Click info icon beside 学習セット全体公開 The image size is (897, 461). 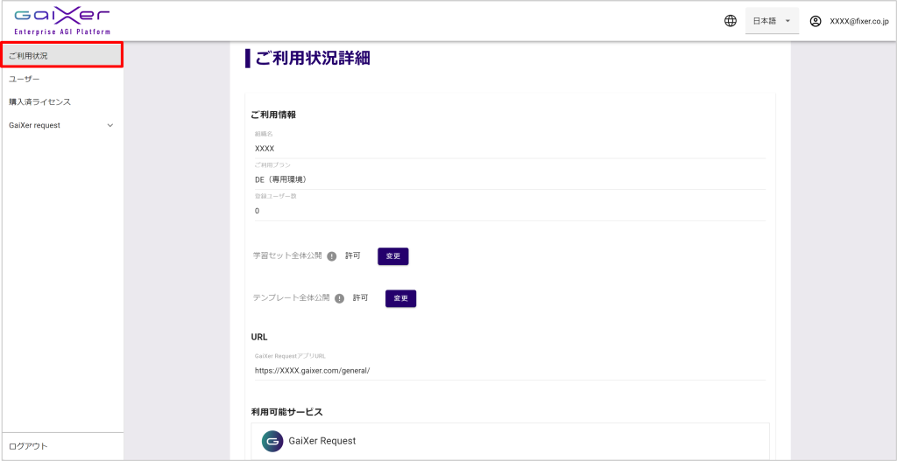click(332, 256)
